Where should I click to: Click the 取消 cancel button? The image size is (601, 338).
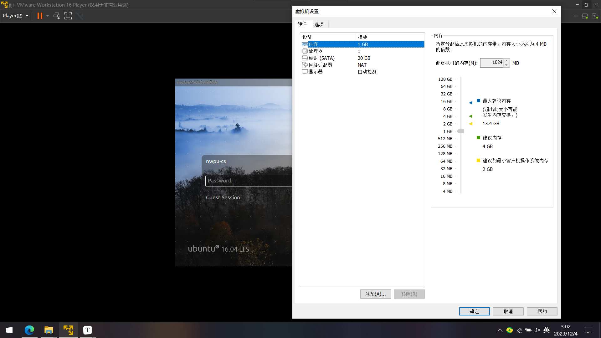(508, 311)
